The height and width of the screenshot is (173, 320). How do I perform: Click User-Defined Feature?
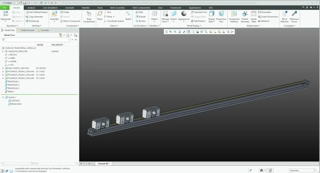click(37, 12)
